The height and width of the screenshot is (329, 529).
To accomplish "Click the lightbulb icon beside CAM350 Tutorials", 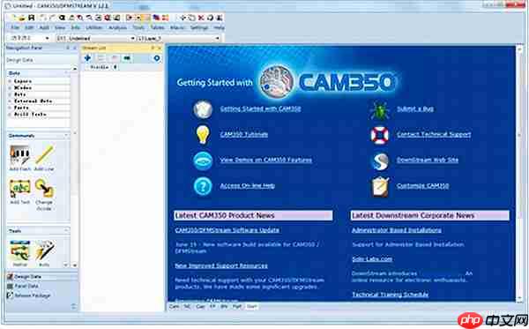I will [x=203, y=134].
